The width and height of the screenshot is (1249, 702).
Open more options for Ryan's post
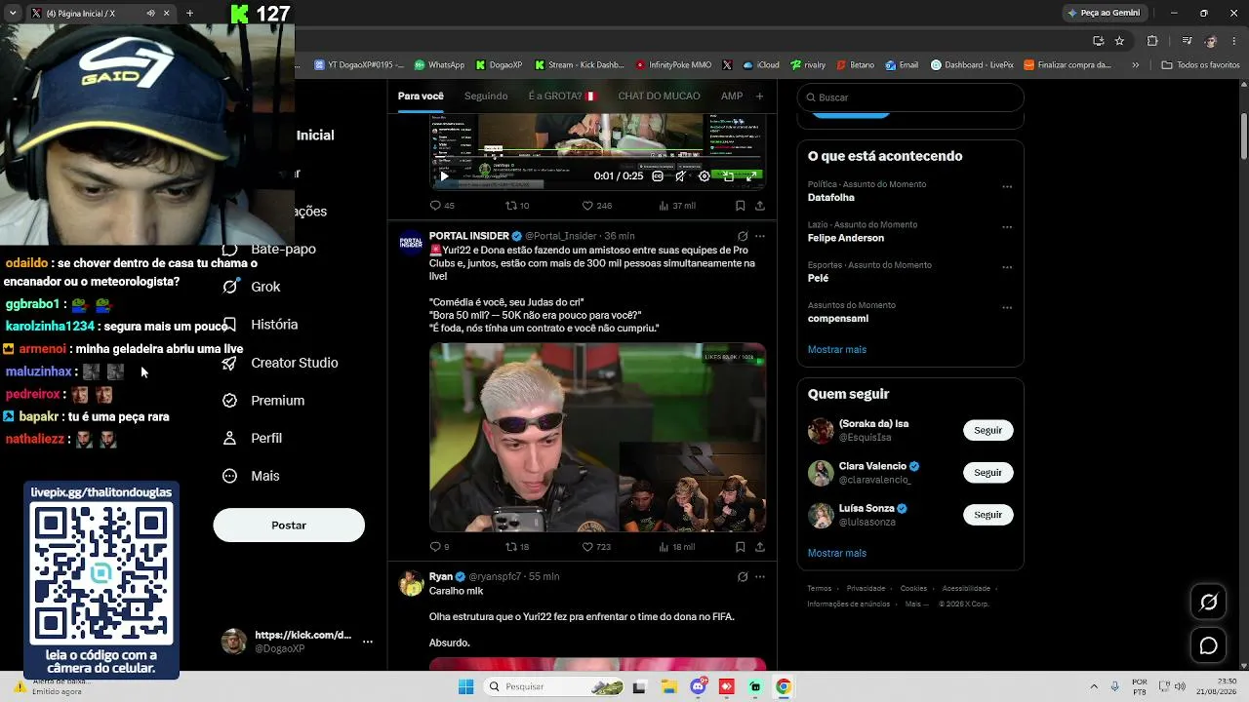pos(760,576)
